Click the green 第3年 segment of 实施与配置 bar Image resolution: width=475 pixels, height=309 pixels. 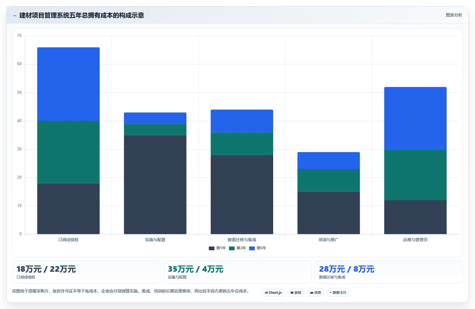(155, 129)
